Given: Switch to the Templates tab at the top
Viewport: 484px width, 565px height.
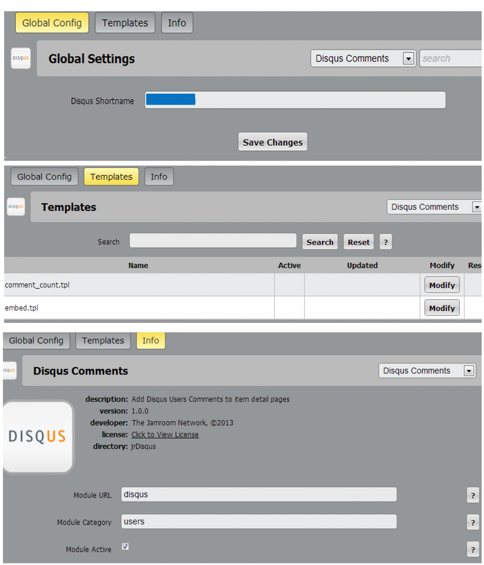Looking at the screenshot, I should click(x=125, y=23).
